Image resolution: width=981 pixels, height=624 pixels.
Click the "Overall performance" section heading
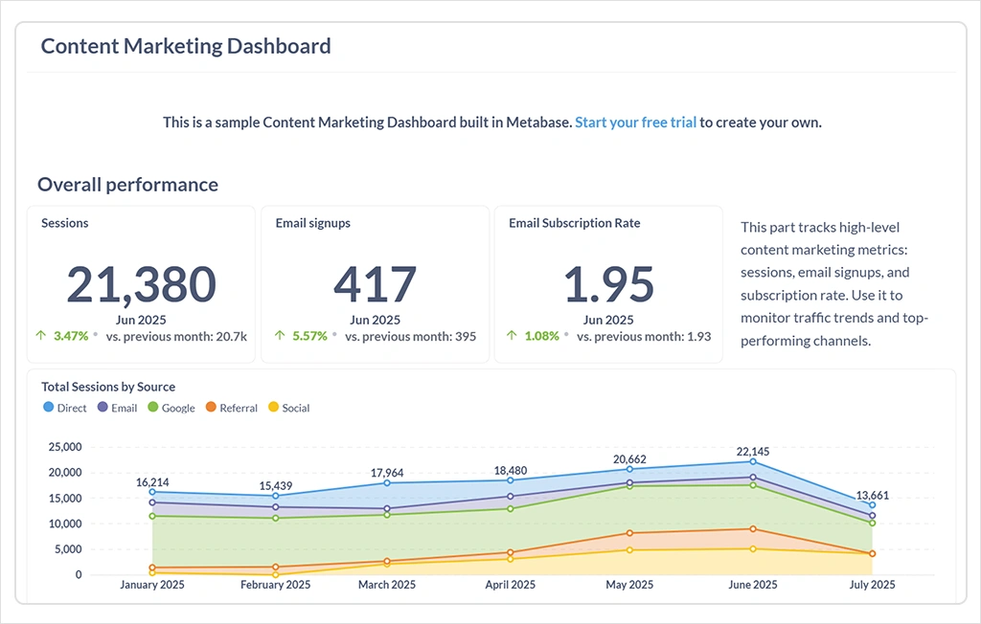127,185
